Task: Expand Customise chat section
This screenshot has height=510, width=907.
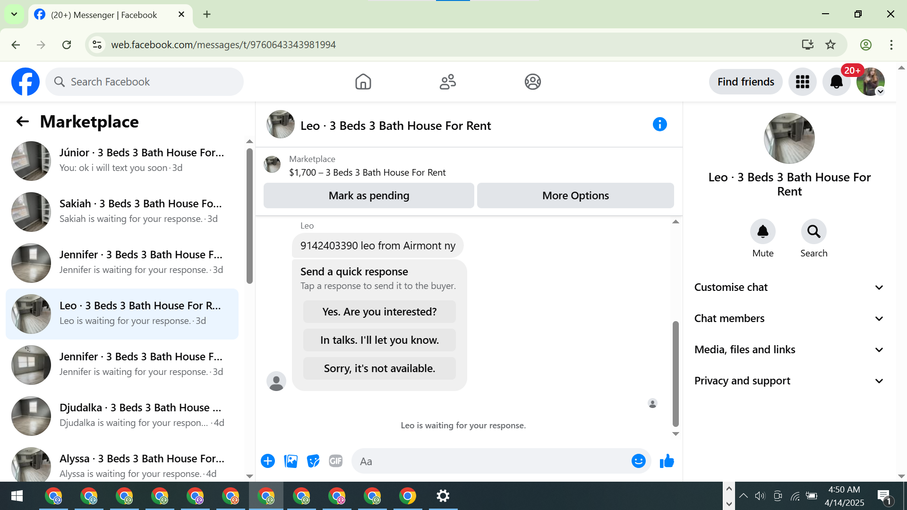Action: (x=788, y=287)
